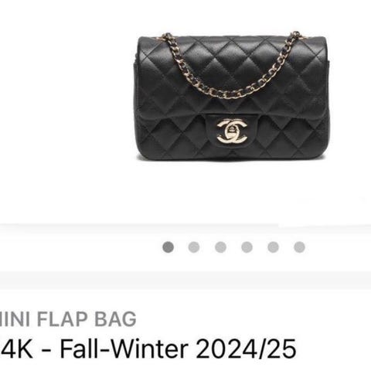371x371 pixels.
Task: Select the first, darker carousel dot
Action: click(x=168, y=247)
